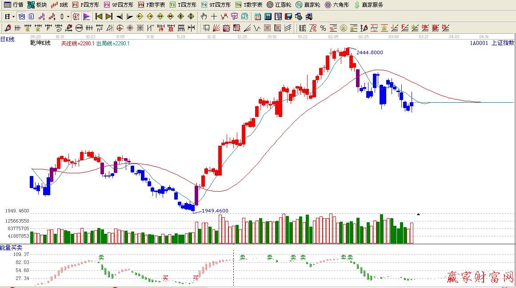Open 赢家服务 link
This screenshot has width=516, height=288.
click(x=368, y=4)
